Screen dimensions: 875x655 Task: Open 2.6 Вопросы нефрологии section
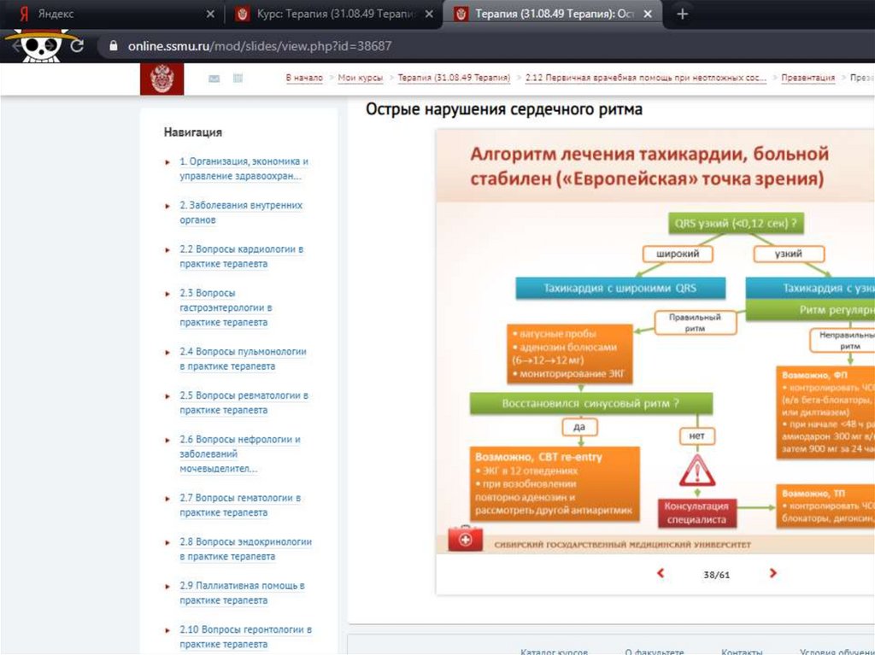tap(240, 454)
